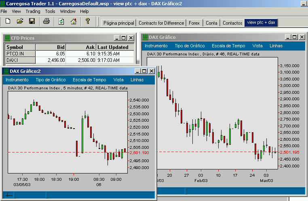The height and width of the screenshot is (201, 308).
Task: Print using the printer toolbar icon
Action: click(46, 21)
